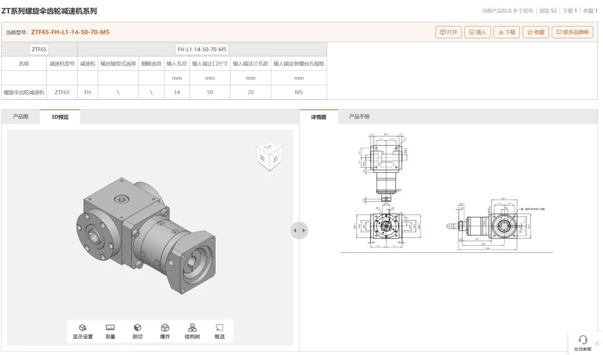Activate the 爆炸 explode view tool
Image resolution: width=603 pixels, height=355 pixels.
[x=165, y=332]
